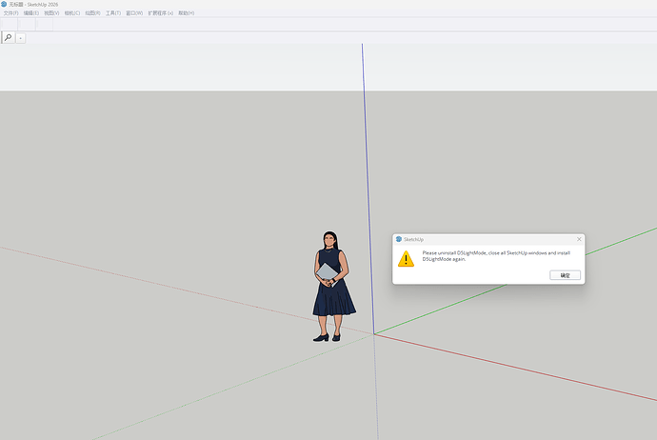Open the 视图(V) menu
Viewport: 657px width, 440px height.
[51, 13]
